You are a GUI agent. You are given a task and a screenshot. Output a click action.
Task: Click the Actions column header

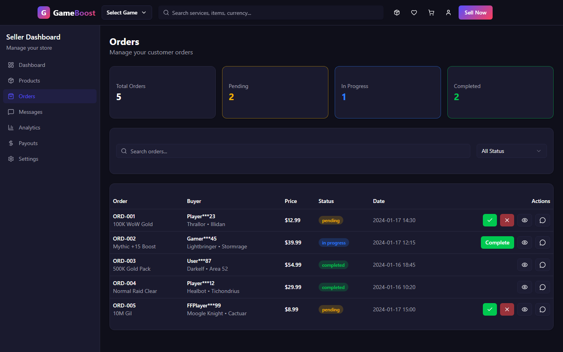tap(541, 201)
